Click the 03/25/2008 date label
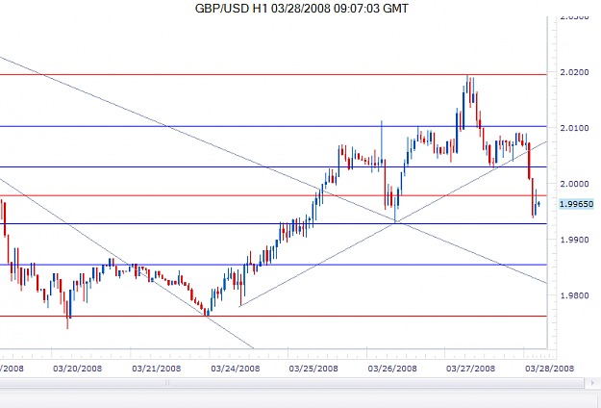This screenshot has height=408, width=601. (313, 369)
